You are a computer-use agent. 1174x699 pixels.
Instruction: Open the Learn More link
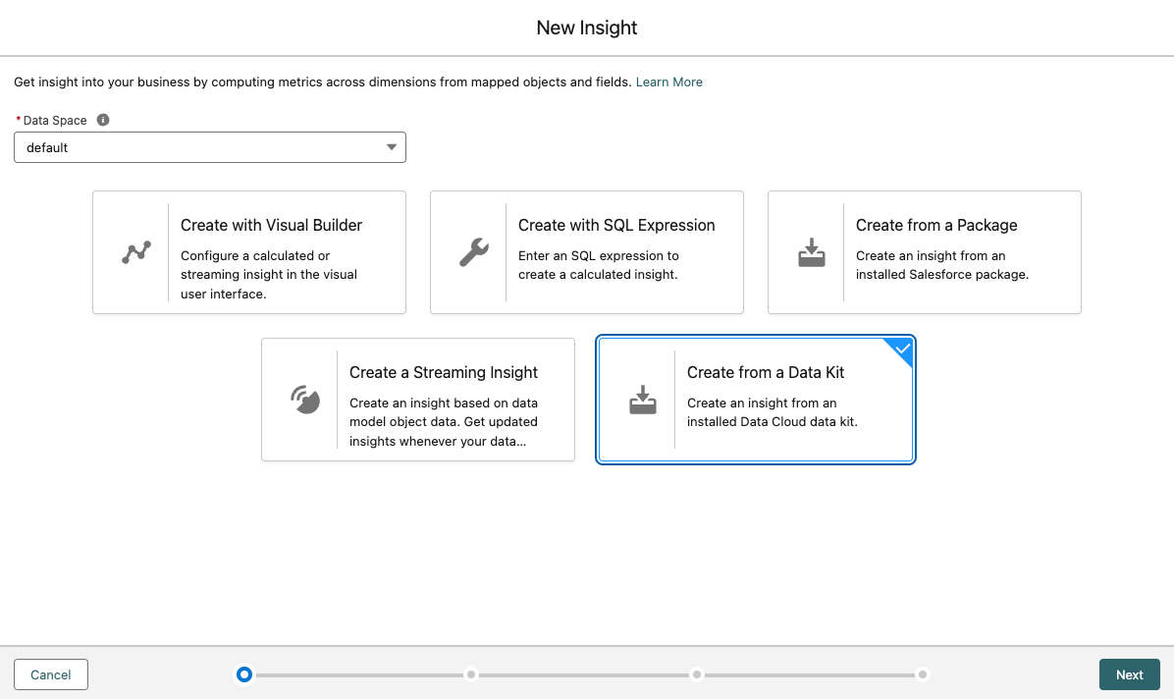[x=668, y=82]
